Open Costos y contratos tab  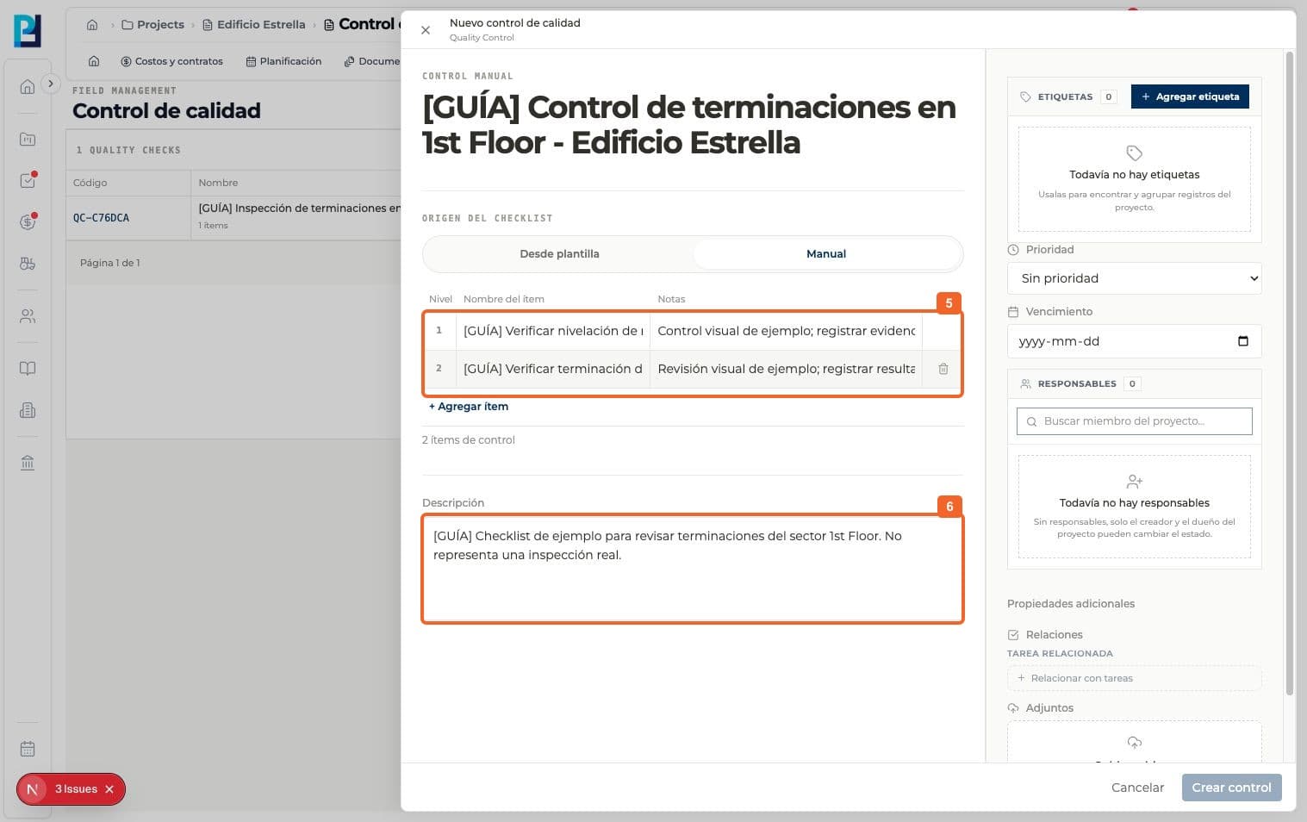171,61
